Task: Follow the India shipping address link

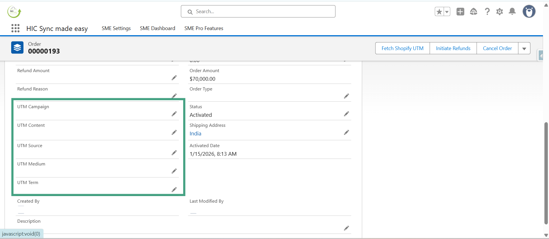Action: [195, 134]
